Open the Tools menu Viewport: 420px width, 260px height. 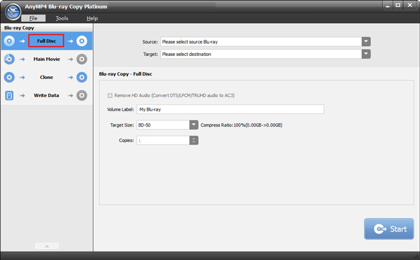[x=62, y=18]
